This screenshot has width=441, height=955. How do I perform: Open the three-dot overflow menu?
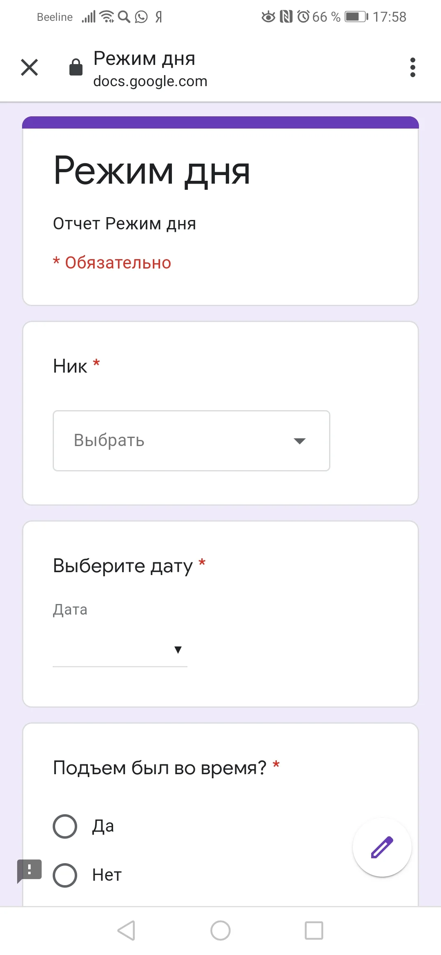(412, 67)
